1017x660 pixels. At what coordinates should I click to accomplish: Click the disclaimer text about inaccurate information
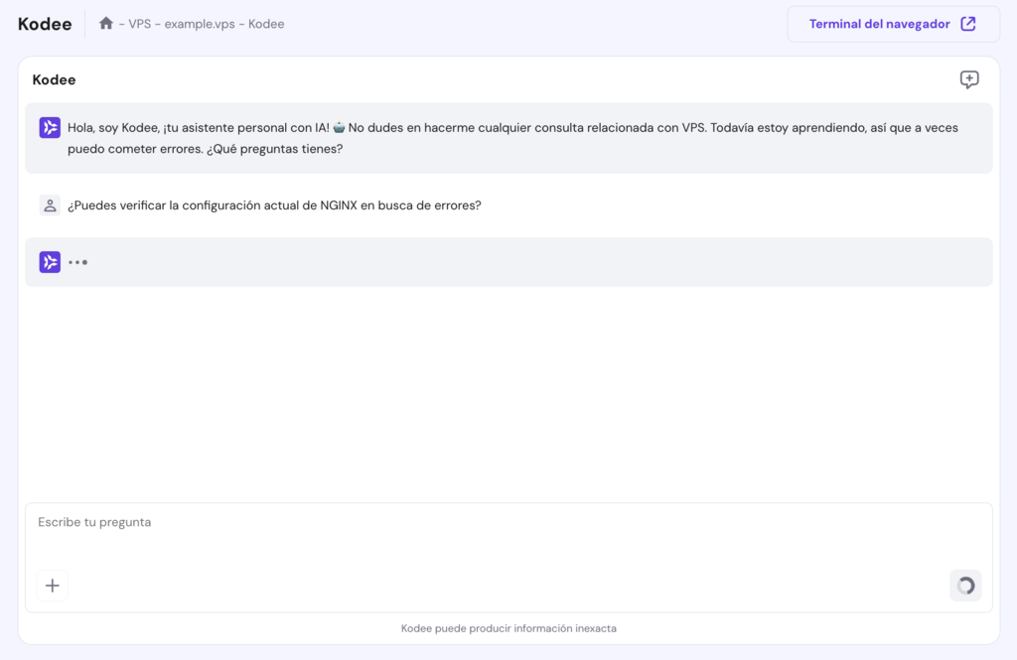click(508, 627)
